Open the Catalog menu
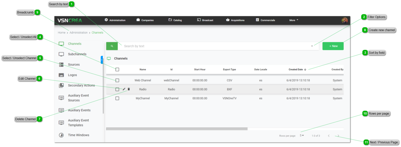401x147 pixels. point(175,20)
